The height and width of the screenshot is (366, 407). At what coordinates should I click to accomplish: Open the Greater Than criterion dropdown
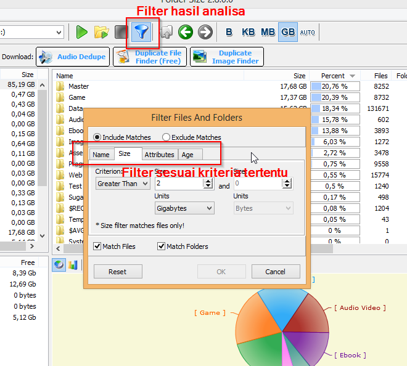123,184
